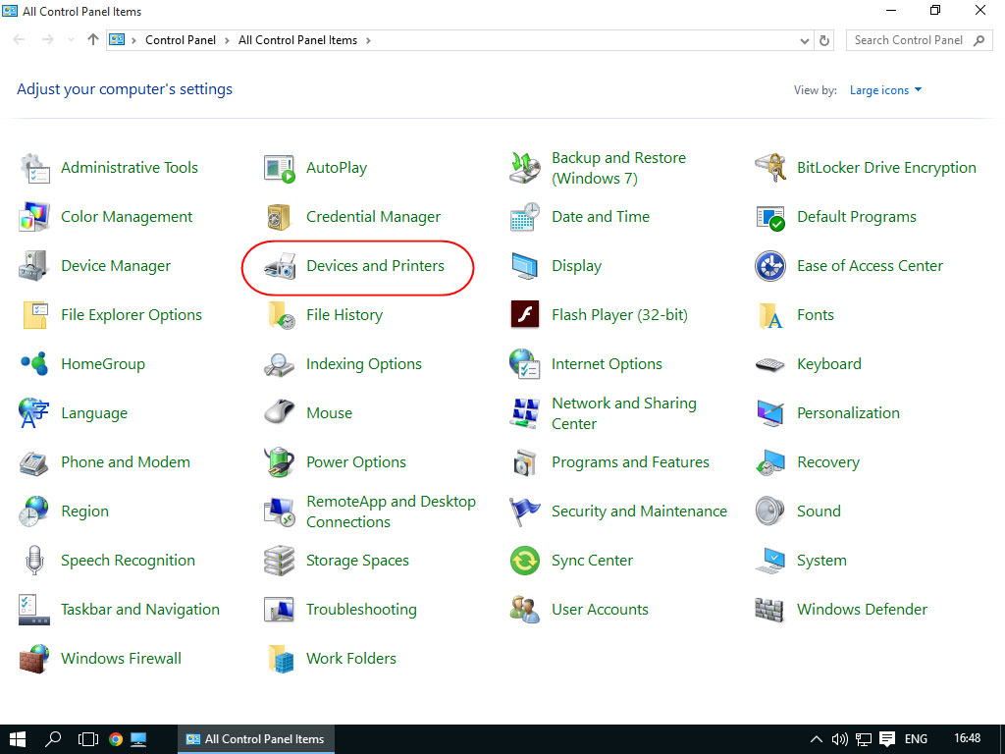The image size is (1005, 754).
Task: Open the Programs and Features link
Action: click(x=630, y=462)
